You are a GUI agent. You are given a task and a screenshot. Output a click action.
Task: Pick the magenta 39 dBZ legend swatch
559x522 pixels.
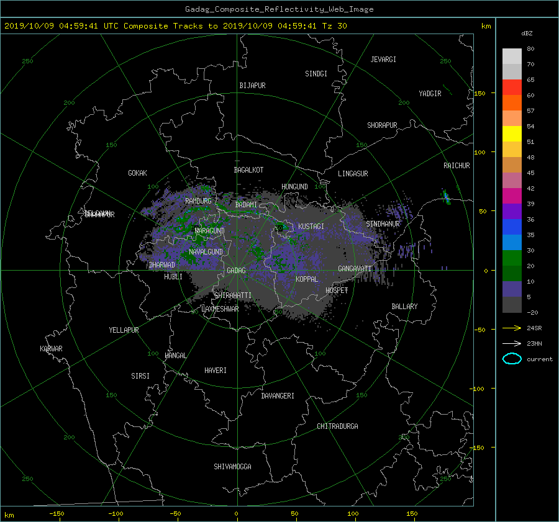click(x=512, y=196)
